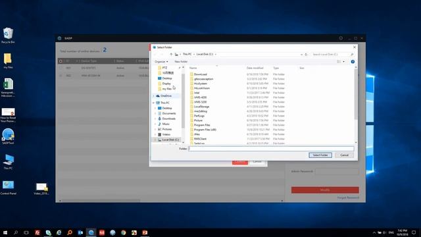Click Local Disk (C:) in the breadcrumb path
The image size is (421, 237).
pyautogui.click(x=205, y=54)
